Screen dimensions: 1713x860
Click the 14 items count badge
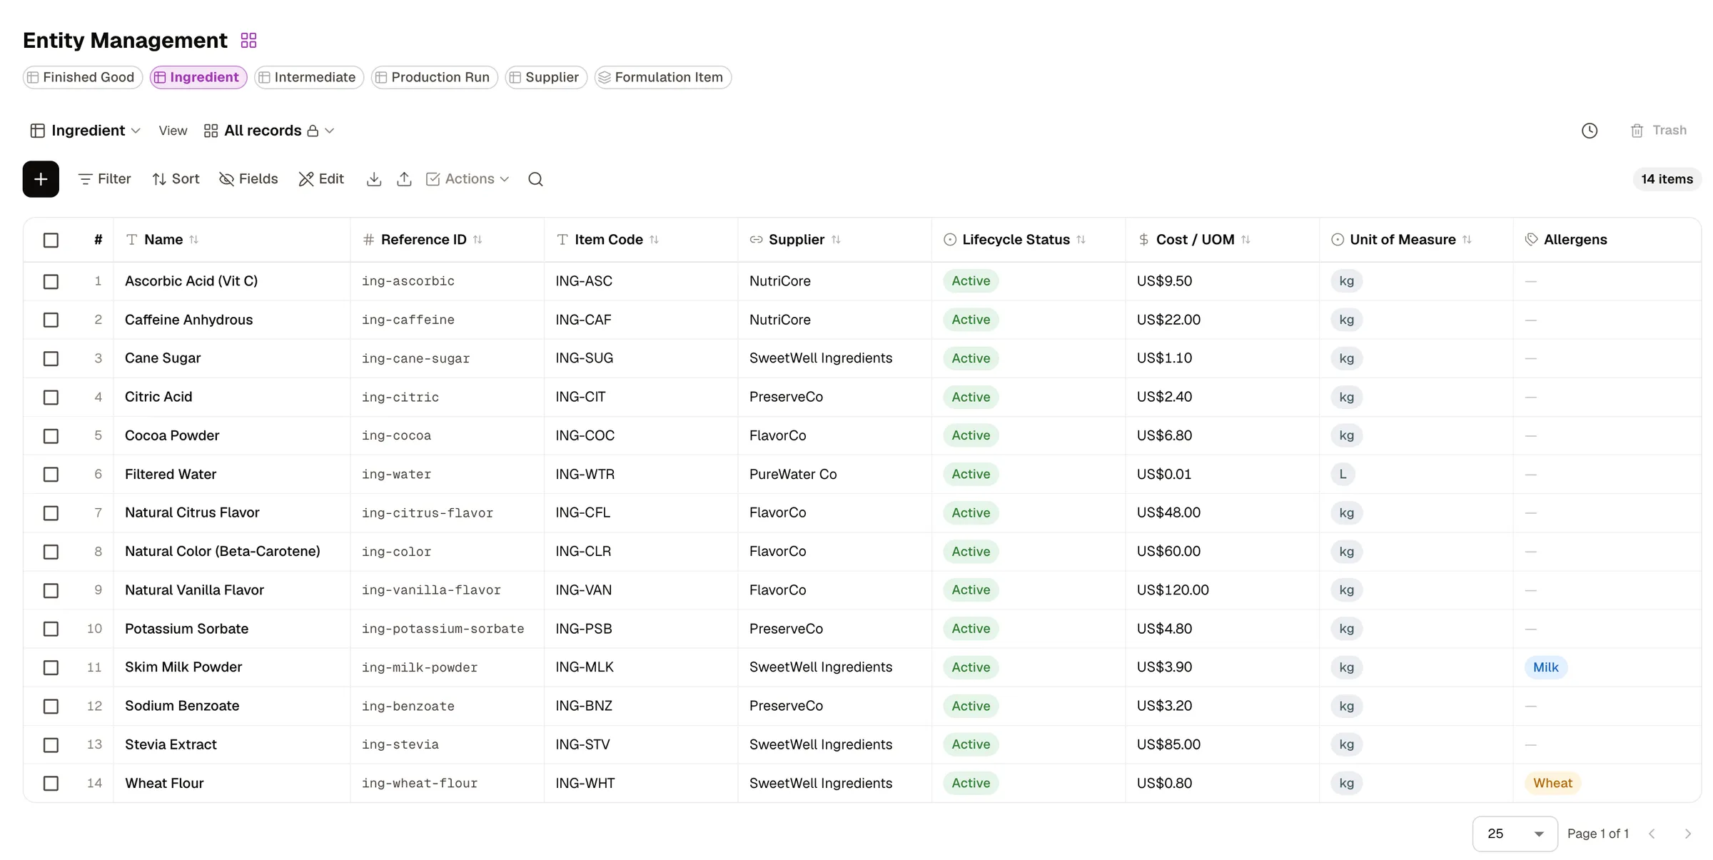click(x=1667, y=179)
